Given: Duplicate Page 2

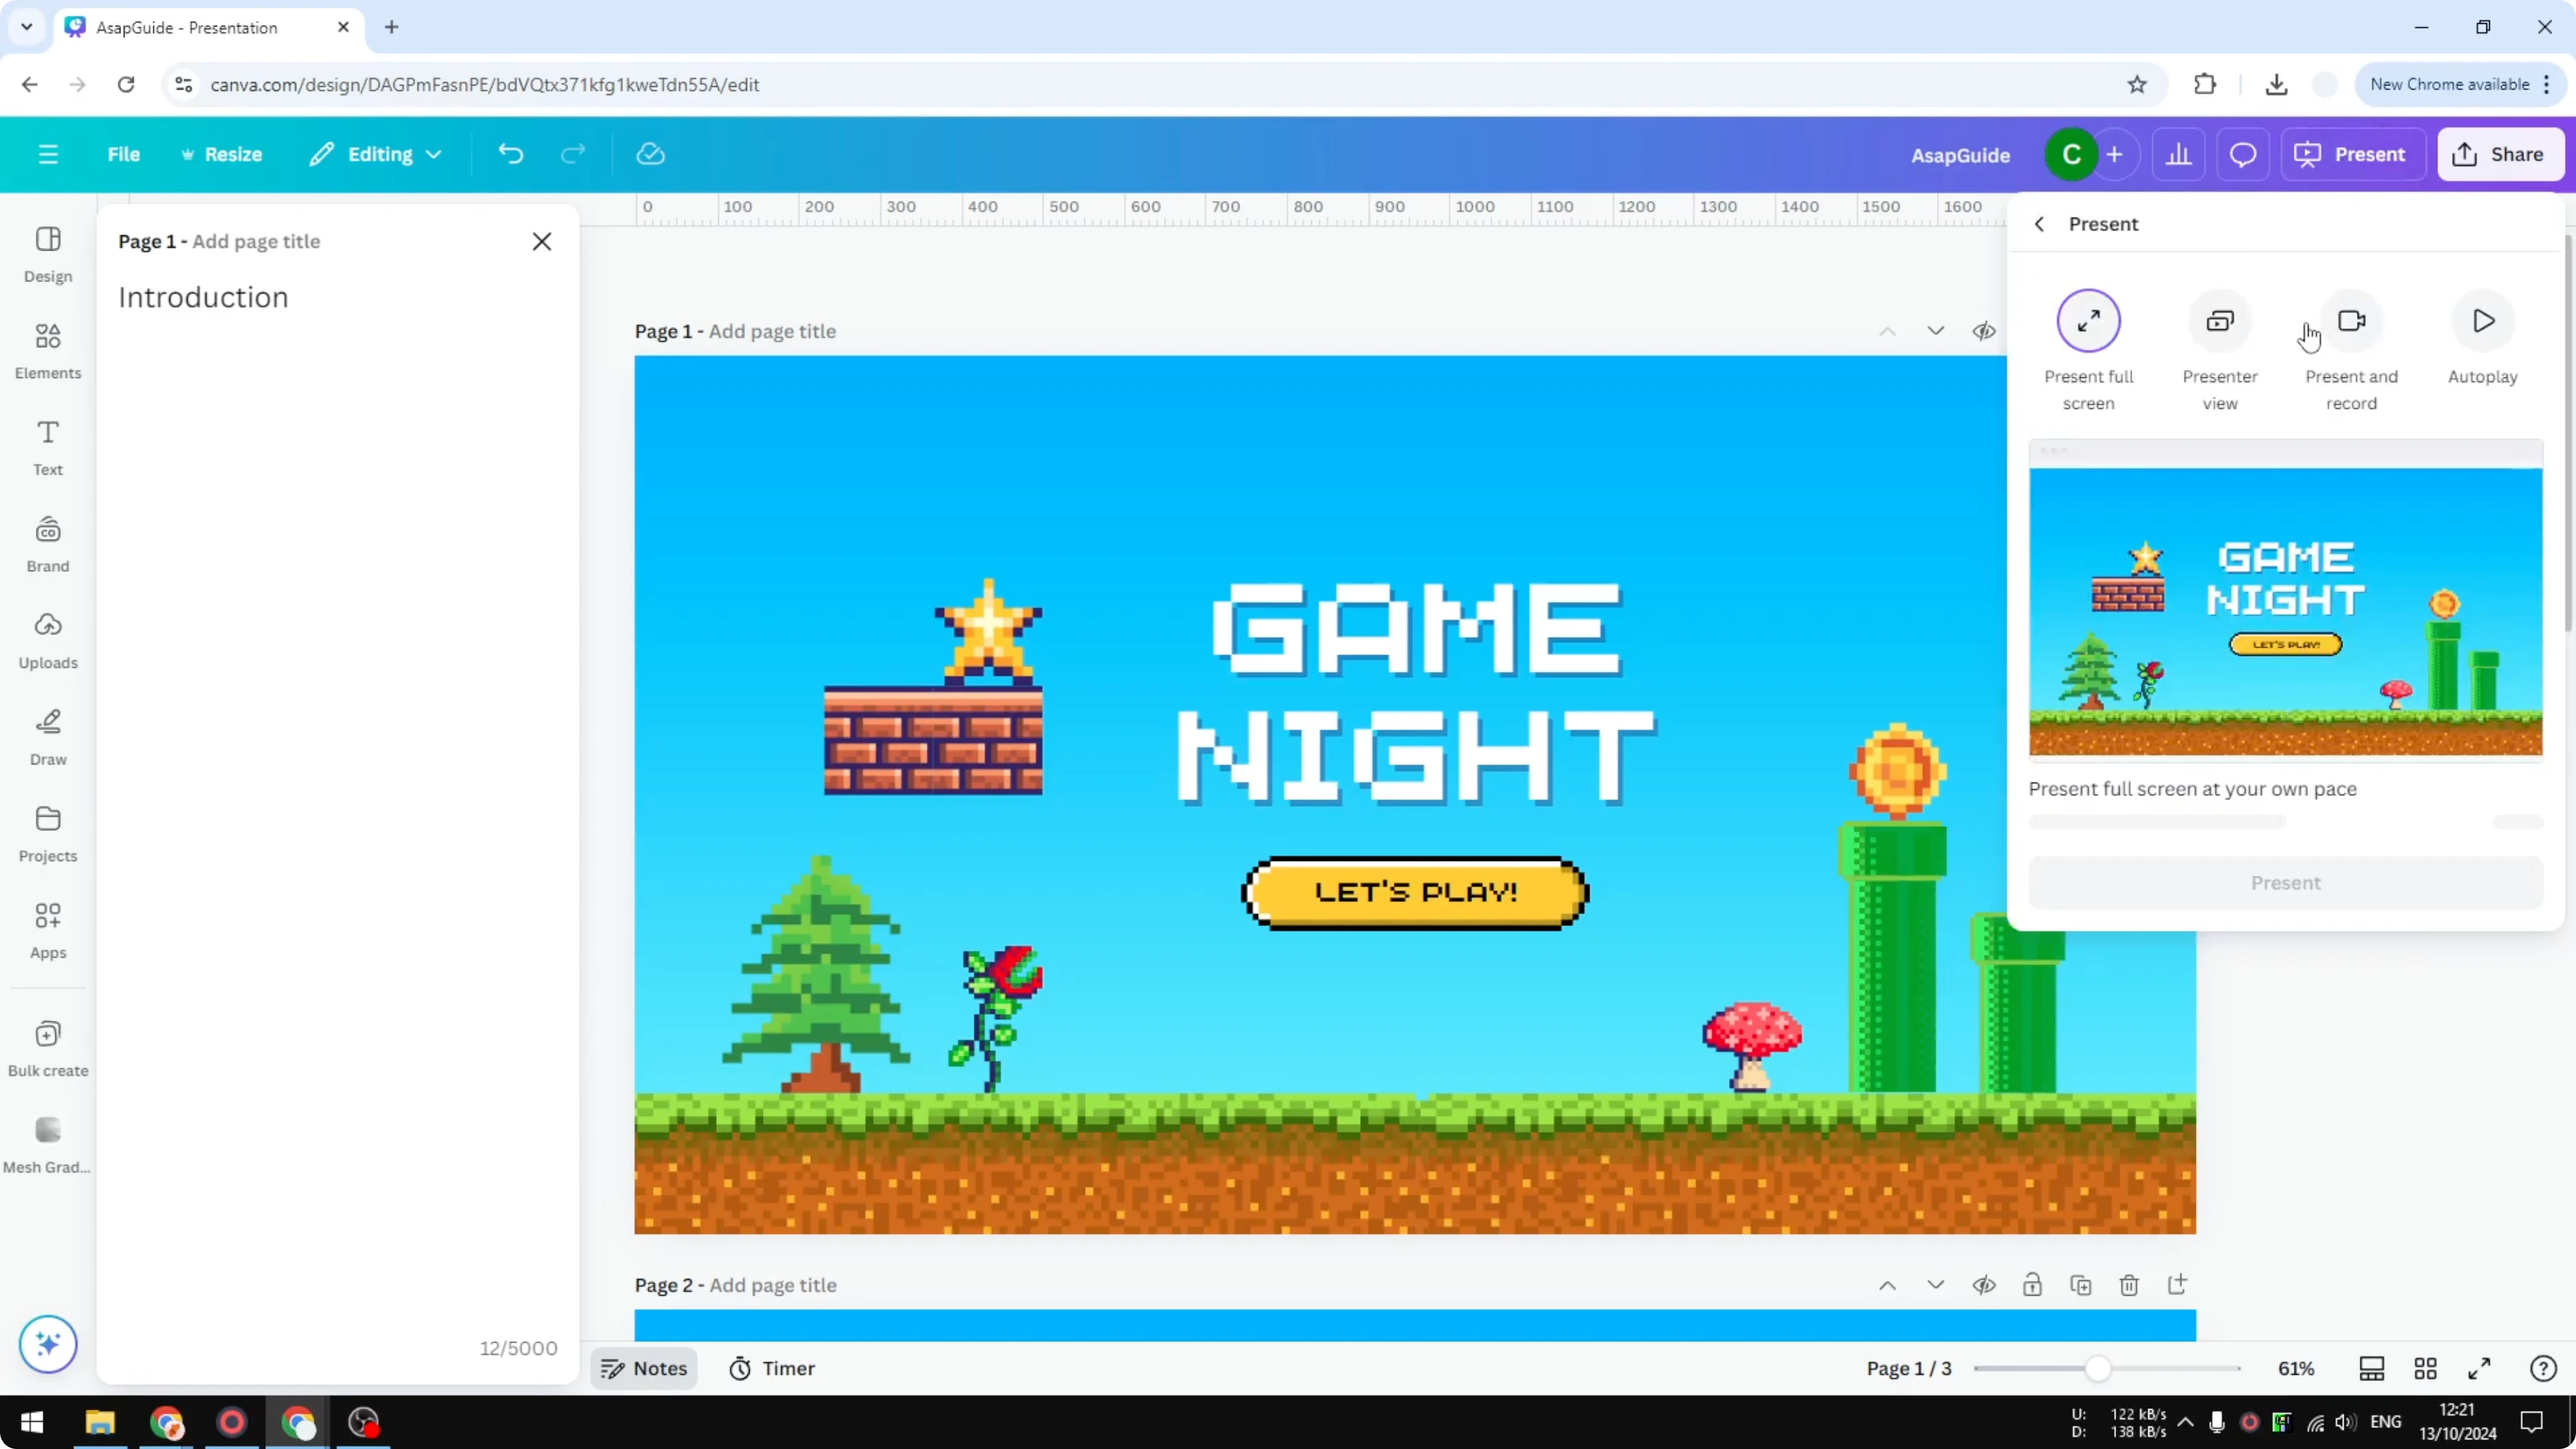Looking at the screenshot, I should 2081,1285.
